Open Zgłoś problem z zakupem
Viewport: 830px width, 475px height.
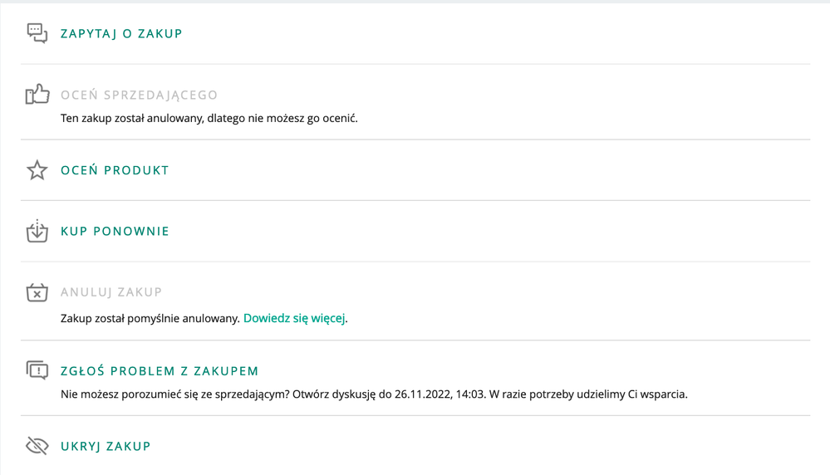pos(160,371)
